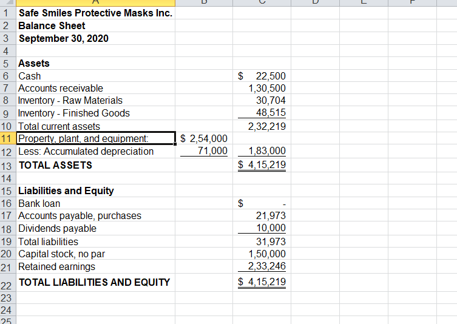This screenshot has width=457, height=324.
Task: Select the value 21,973
Action: coord(262,215)
